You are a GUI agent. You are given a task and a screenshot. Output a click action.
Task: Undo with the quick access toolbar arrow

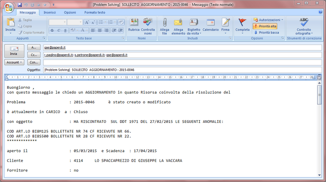[x=26, y=5]
